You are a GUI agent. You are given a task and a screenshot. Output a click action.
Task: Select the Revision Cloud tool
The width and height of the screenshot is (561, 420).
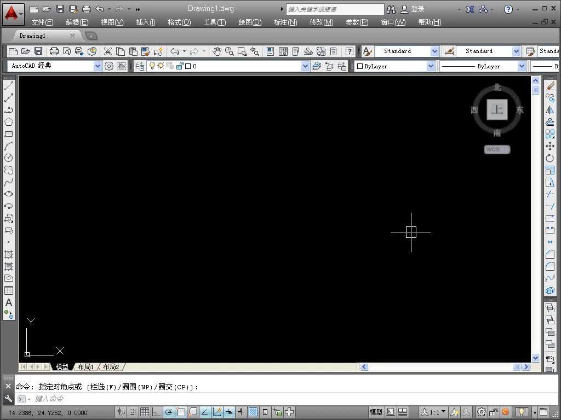[9, 170]
